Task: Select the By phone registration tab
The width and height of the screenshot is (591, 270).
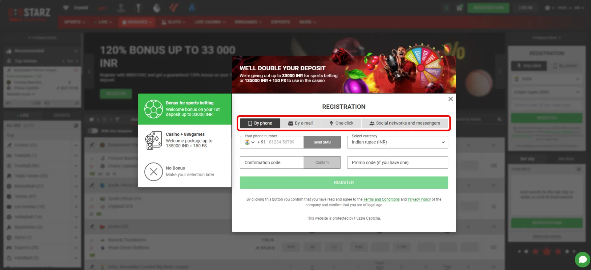Action: pos(260,123)
